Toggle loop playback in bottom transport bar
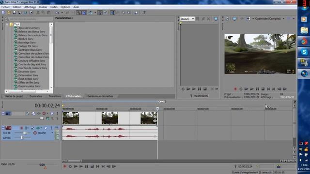The width and height of the screenshot is (310, 174). [70, 166]
